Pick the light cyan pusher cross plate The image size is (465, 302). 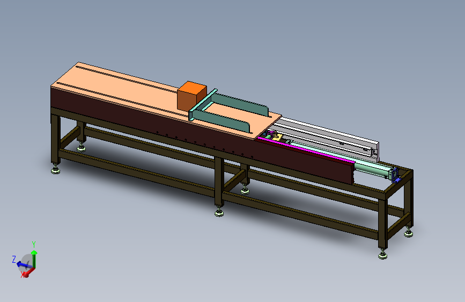point(203,105)
